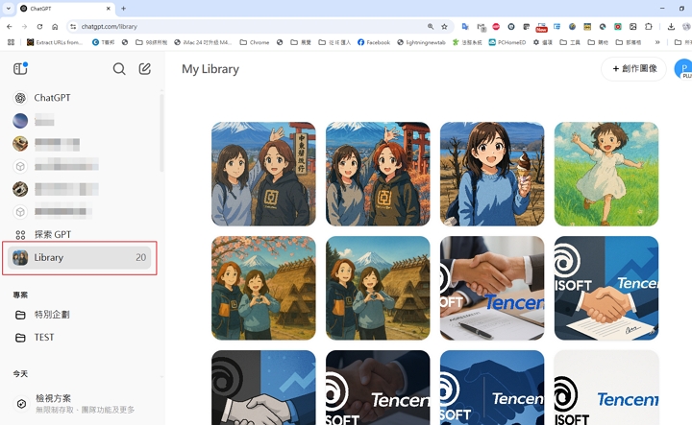Open the Extract URLs from bookmark
The height and width of the screenshot is (425, 692).
pyautogui.click(x=55, y=42)
